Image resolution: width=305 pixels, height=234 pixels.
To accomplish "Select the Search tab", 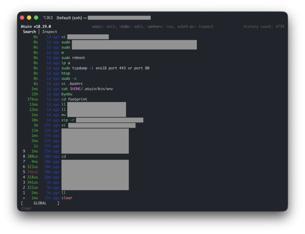I will point(29,32).
